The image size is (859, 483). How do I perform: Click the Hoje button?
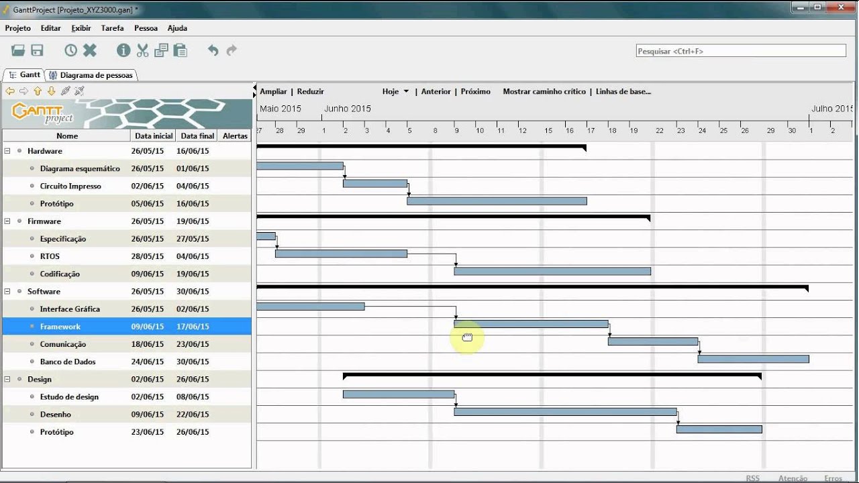coord(391,91)
